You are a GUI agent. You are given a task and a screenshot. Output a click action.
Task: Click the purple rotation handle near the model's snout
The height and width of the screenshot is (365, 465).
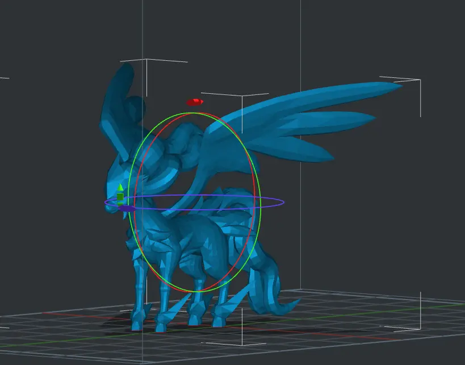127,209
